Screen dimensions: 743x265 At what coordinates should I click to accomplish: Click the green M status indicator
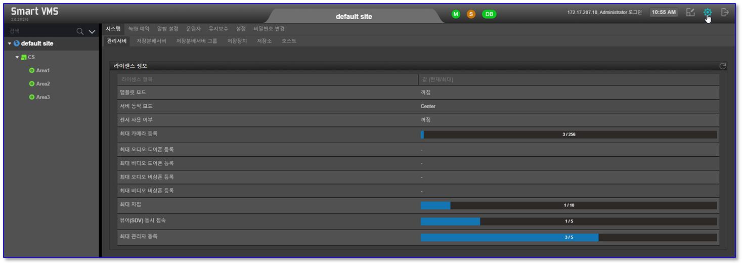tap(456, 14)
